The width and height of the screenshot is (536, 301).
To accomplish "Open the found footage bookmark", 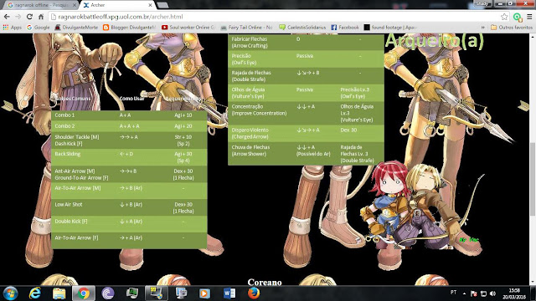I will pos(390,28).
